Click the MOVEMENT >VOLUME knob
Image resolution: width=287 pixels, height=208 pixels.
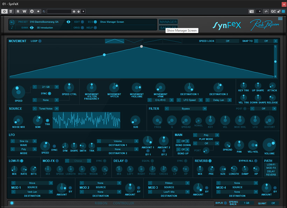(x=136, y=87)
